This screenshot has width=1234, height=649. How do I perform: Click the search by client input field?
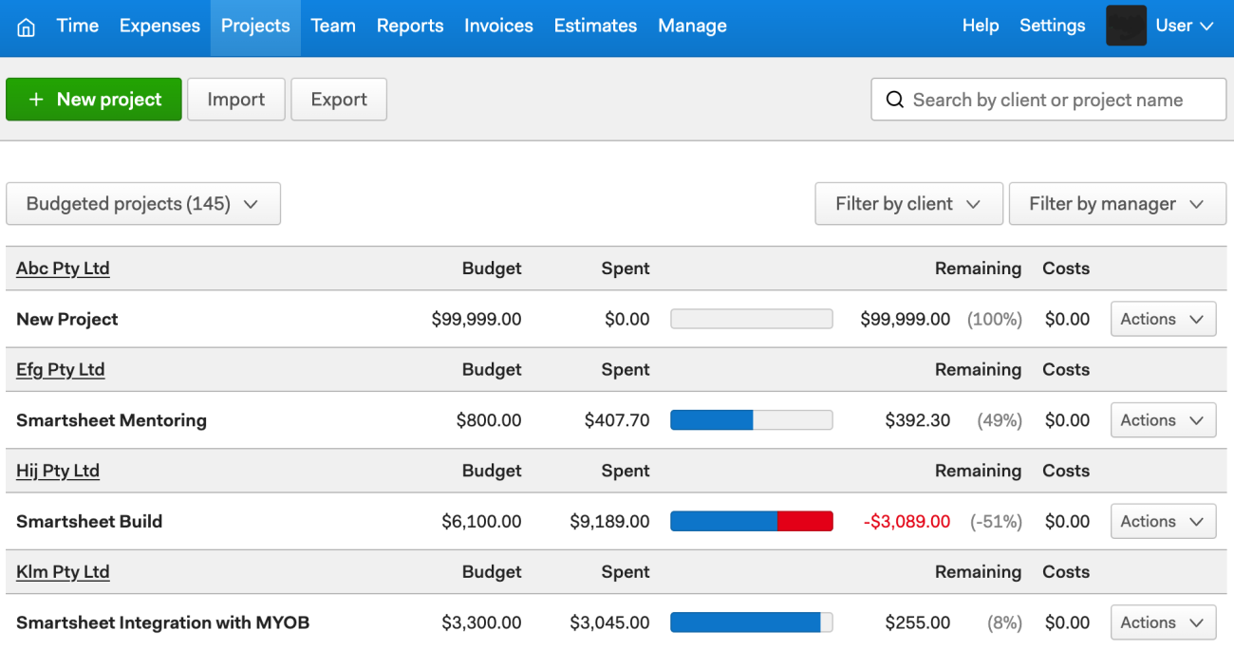(1044, 99)
